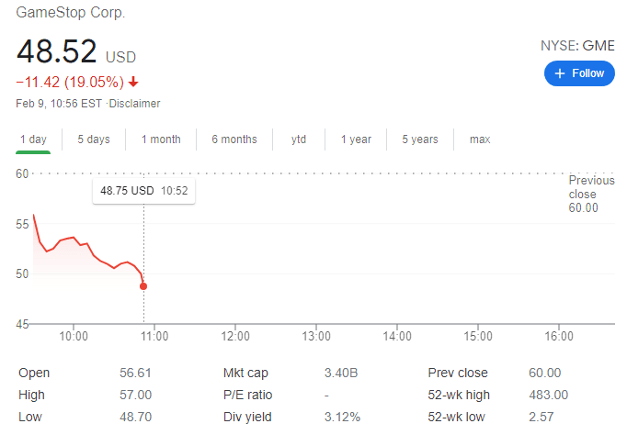Switch to the 1 month tab
627x435 pixels.
[161, 139]
